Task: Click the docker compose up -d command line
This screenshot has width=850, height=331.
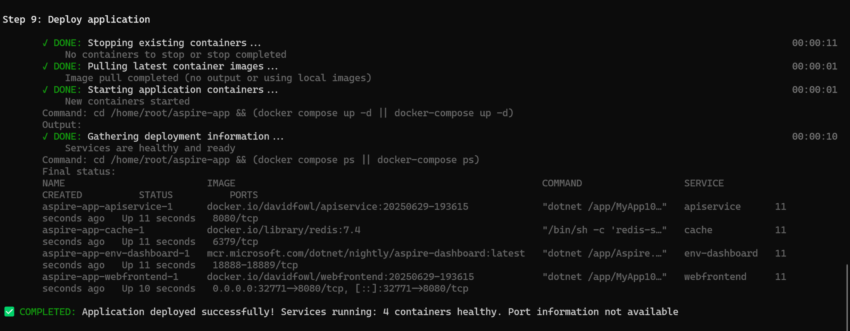Action: coord(278,113)
